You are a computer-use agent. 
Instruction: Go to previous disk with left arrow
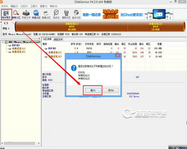pyautogui.click(x=5, y=23)
